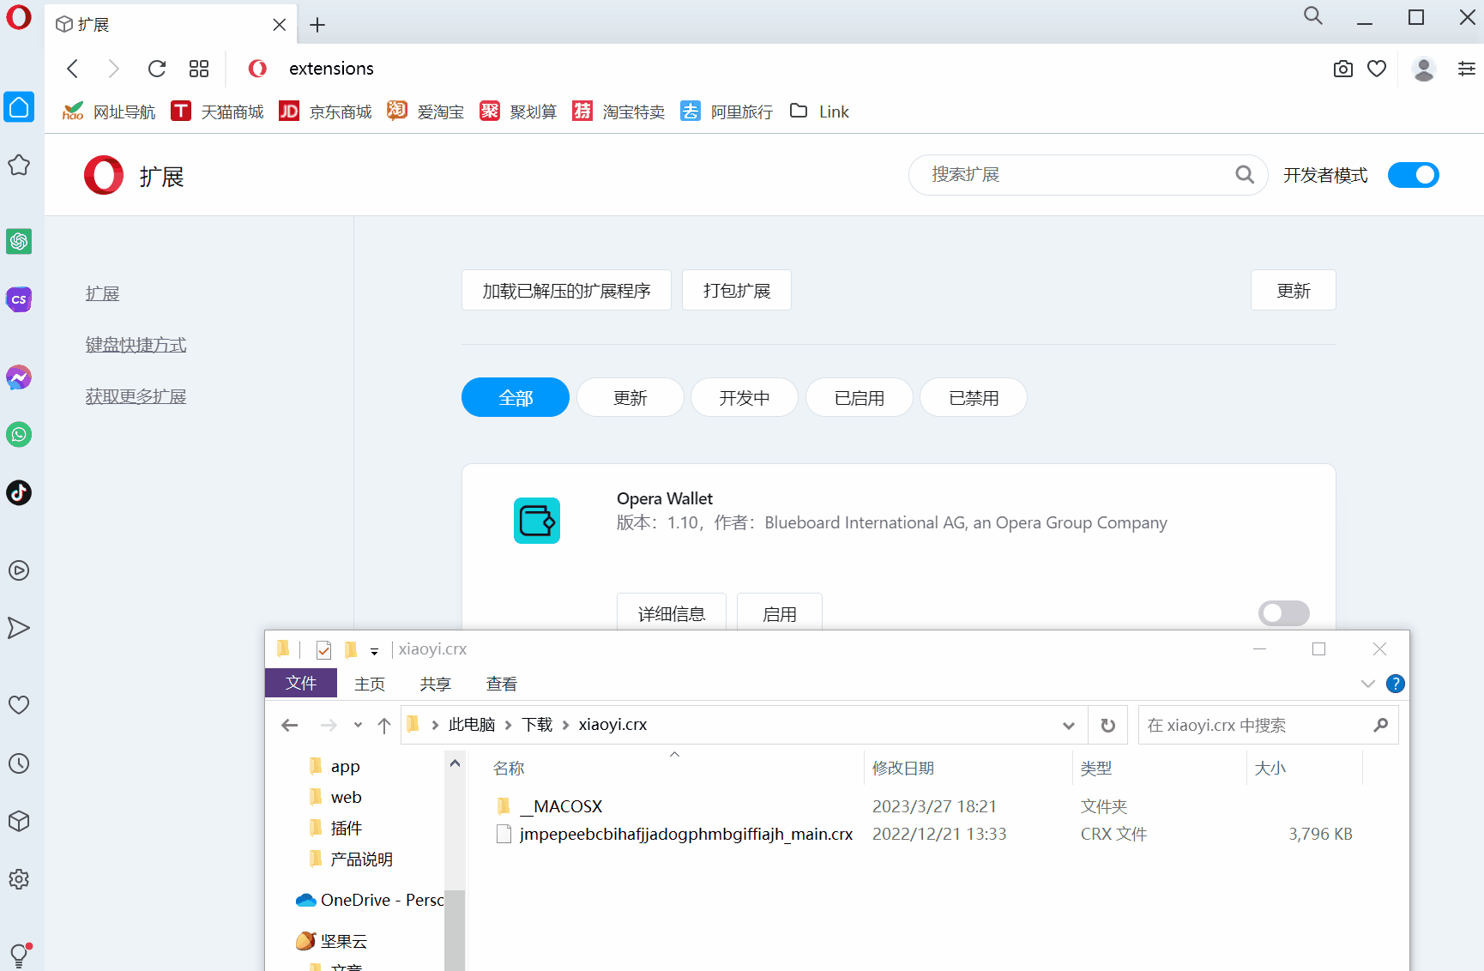Reload the extensions page
The width and height of the screenshot is (1484, 971).
pos(157,69)
